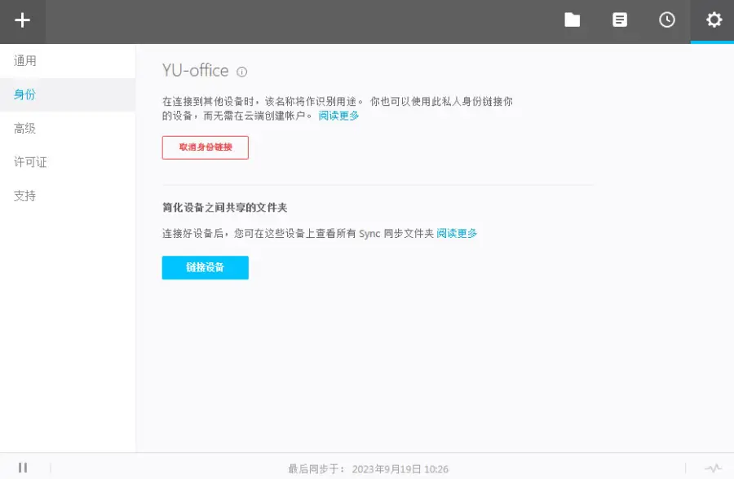This screenshot has height=479, width=734.
Task: Select the 高级 settings tab
Action: [68, 128]
